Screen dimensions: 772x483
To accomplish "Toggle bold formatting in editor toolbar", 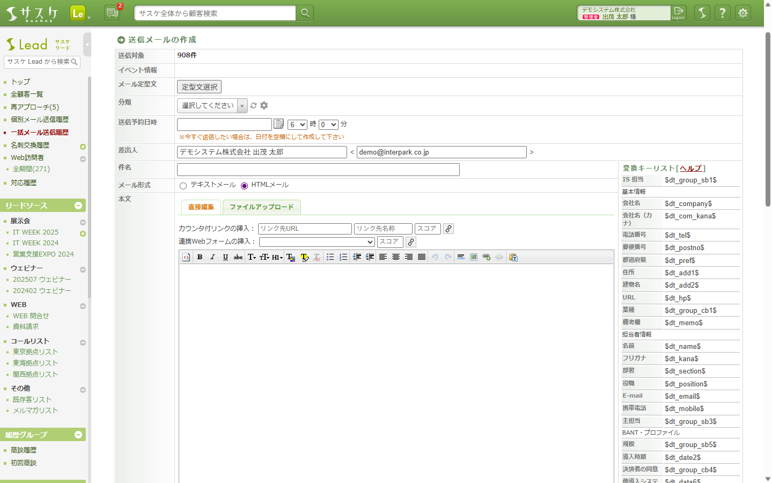I will pos(200,257).
